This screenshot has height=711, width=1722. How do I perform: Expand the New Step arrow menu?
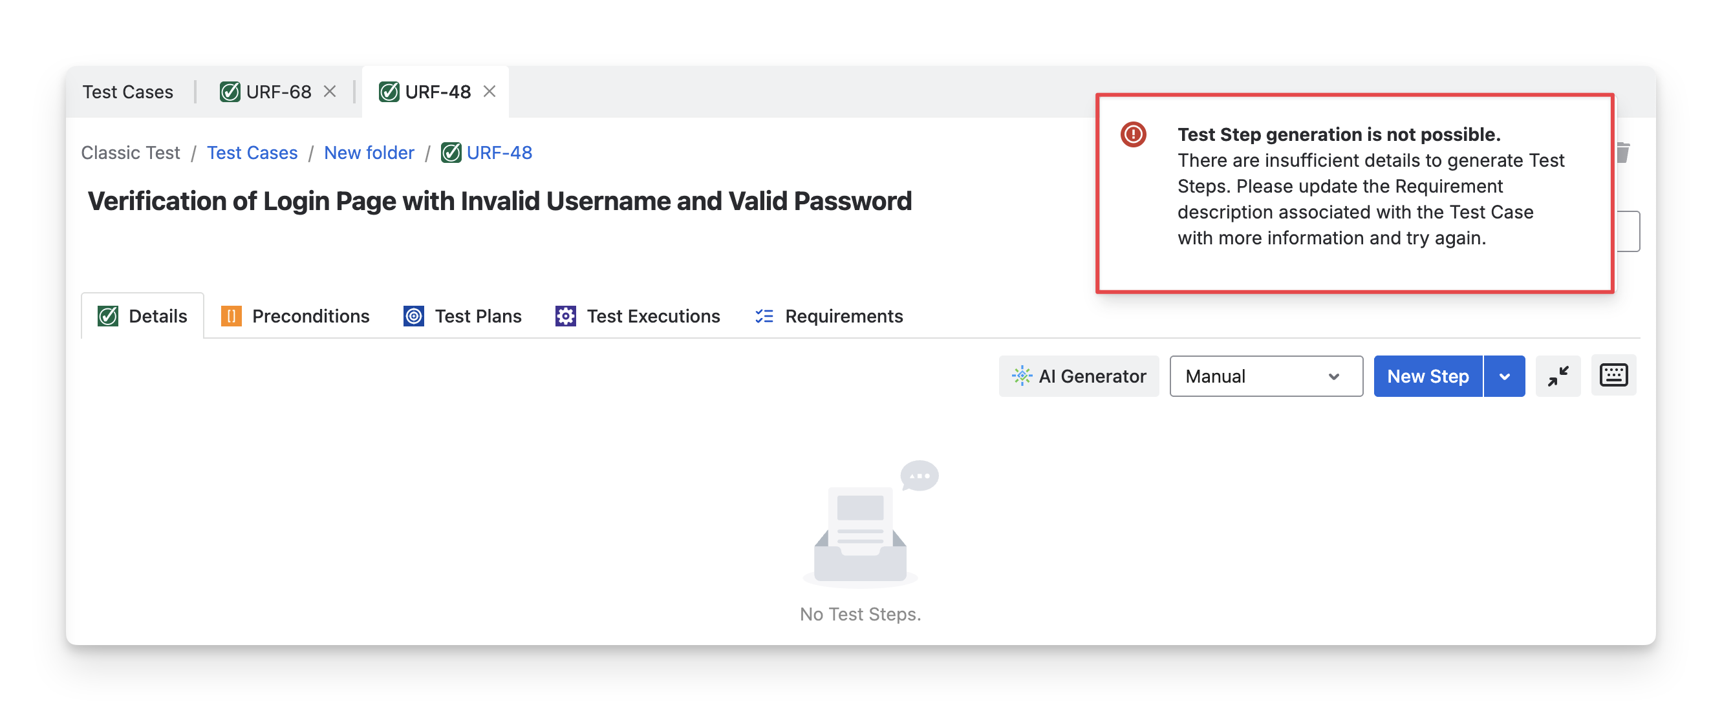1505,376
